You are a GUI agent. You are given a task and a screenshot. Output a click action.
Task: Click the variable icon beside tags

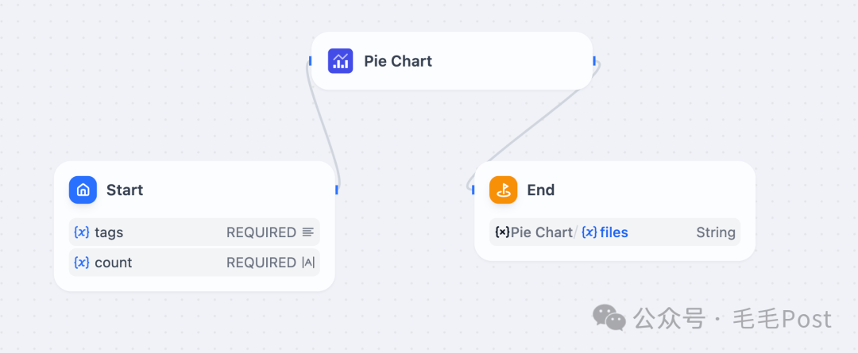click(82, 232)
